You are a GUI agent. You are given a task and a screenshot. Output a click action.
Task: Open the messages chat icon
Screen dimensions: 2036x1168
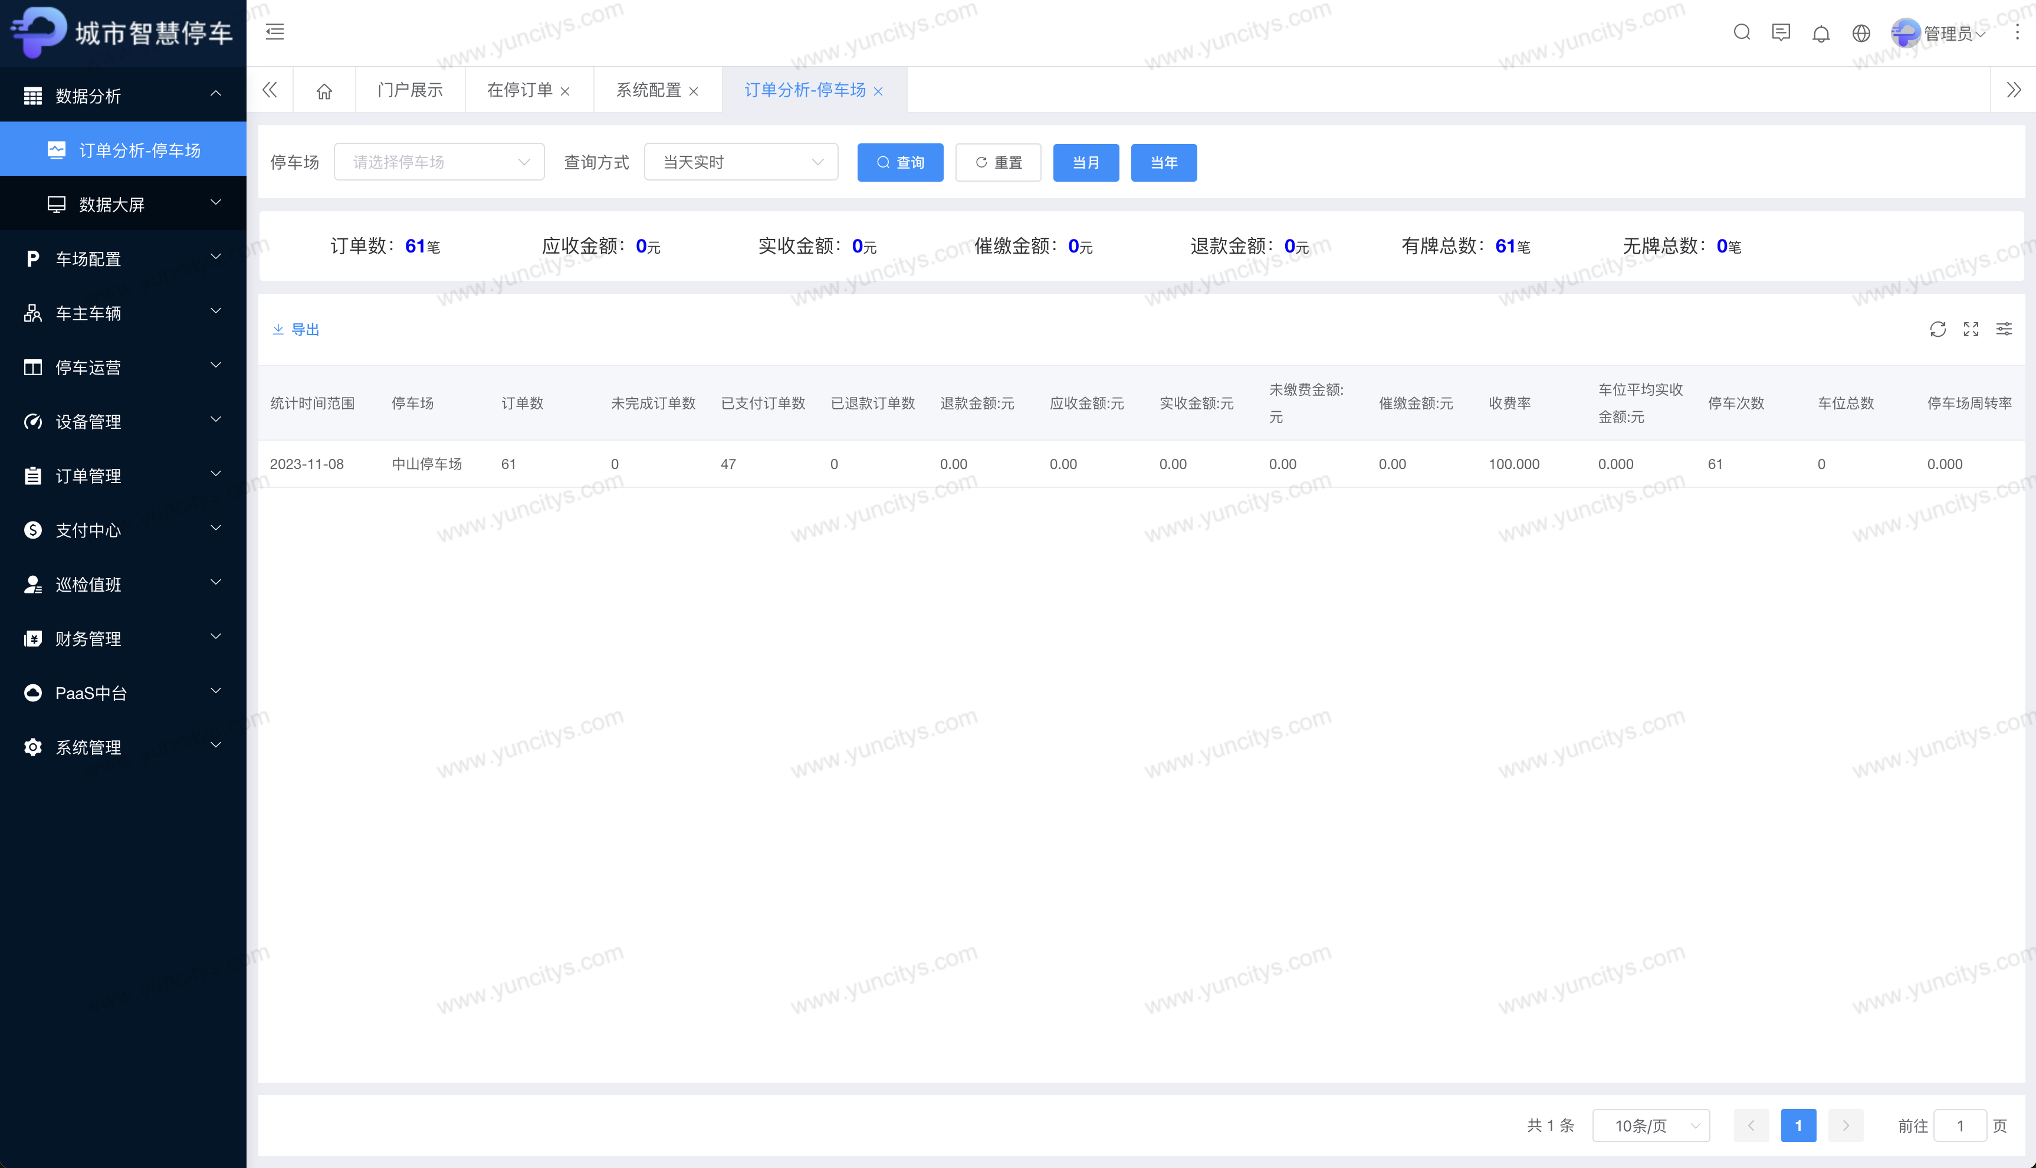pos(1780,33)
